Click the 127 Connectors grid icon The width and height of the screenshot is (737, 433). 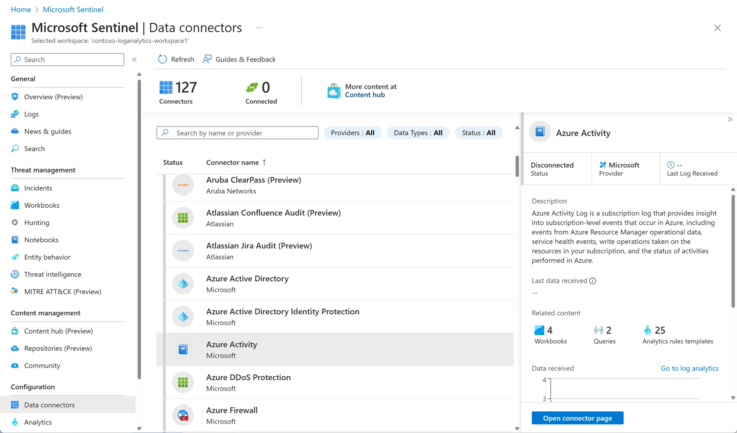click(166, 87)
